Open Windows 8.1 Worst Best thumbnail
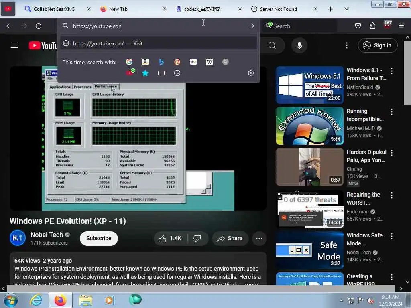 [309, 85]
